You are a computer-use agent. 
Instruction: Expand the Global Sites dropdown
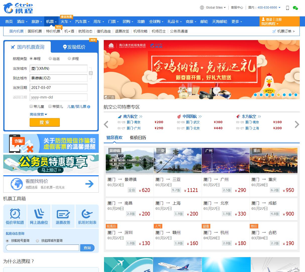[x=216, y=8]
